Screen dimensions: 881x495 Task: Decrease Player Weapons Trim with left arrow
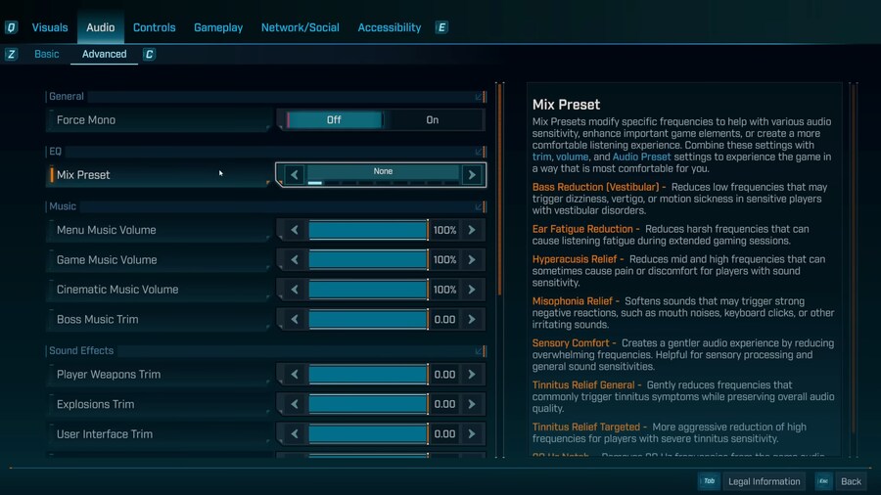[294, 375]
